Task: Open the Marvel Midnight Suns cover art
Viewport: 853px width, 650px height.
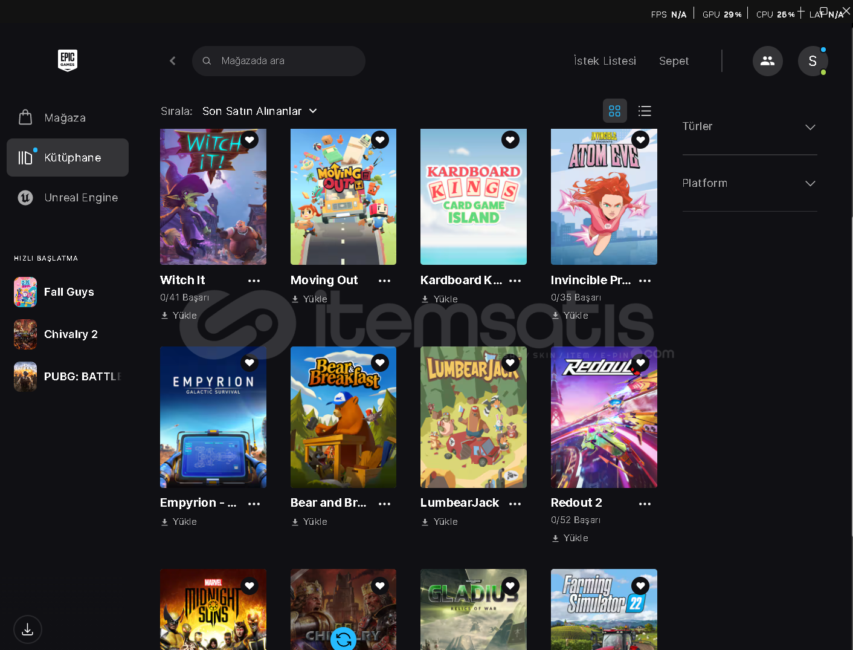Action: click(213, 609)
